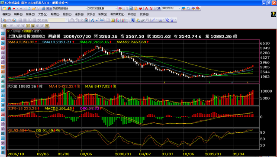
Task: Click the double down-arrow red icon
Action: (151, 8)
